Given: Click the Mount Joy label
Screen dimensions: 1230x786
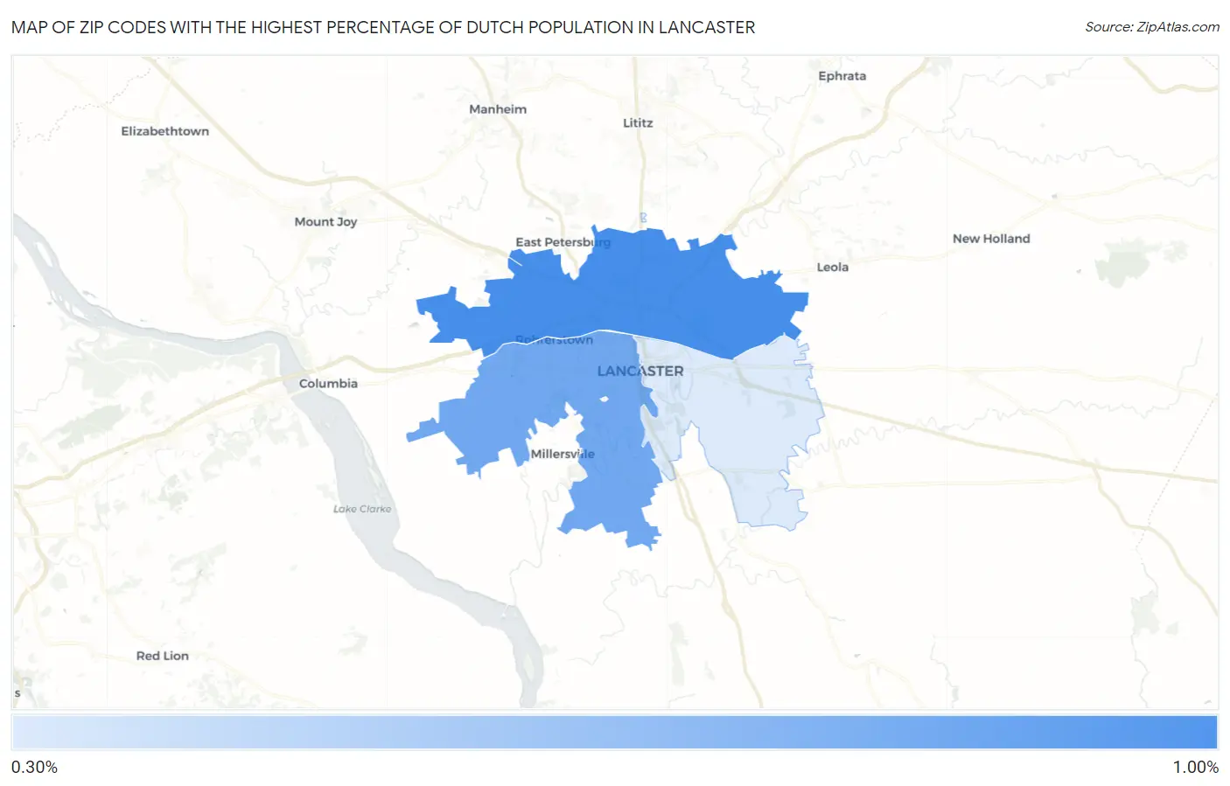Looking at the screenshot, I should tap(325, 222).
